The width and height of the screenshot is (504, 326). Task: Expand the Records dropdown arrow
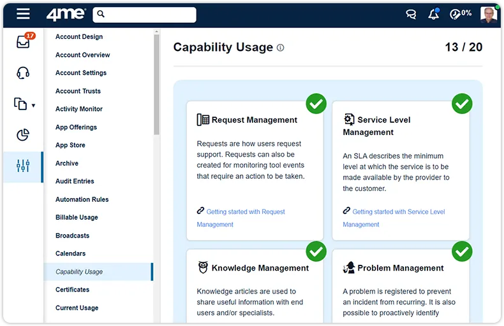click(x=33, y=105)
